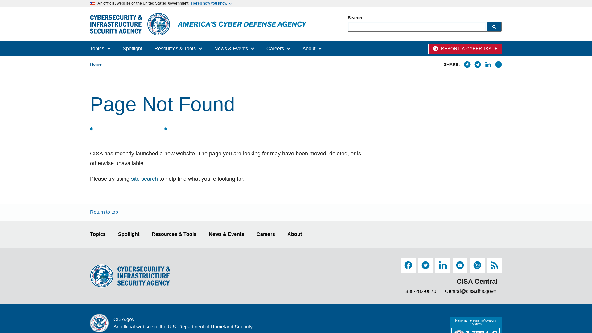
Task: Open National Terrorism Advisory System widget
Action: click(476, 325)
